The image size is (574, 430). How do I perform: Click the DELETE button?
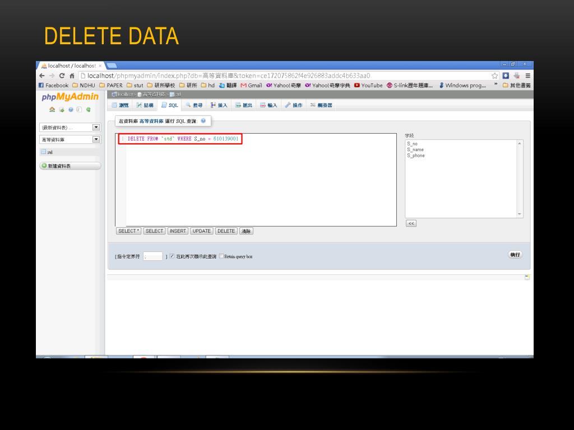tap(226, 231)
